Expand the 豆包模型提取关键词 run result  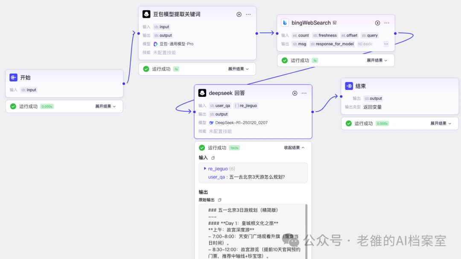coord(239,69)
